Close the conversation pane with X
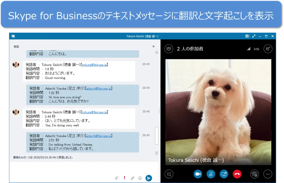Viewport: 284px width, 183px height. click(153, 46)
